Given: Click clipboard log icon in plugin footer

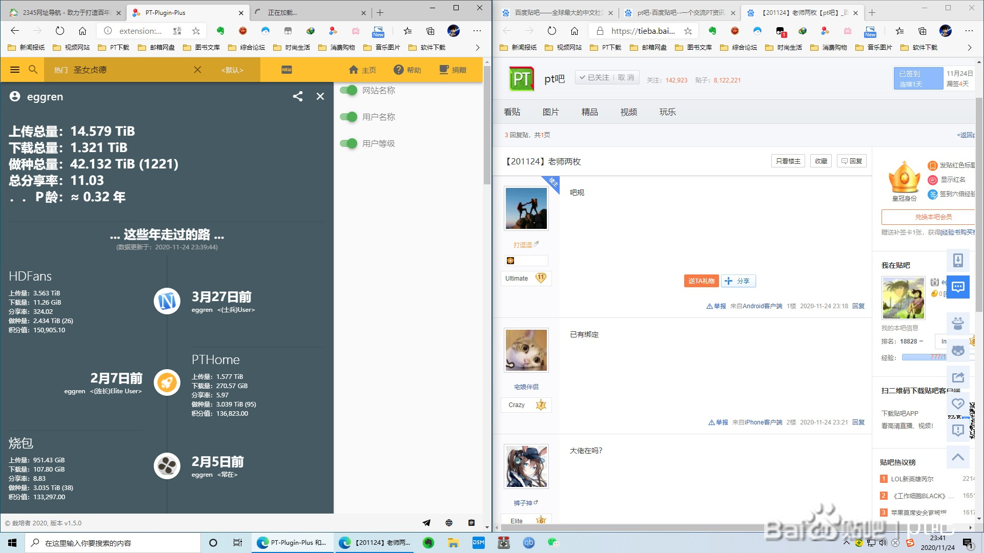Looking at the screenshot, I should 471,523.
